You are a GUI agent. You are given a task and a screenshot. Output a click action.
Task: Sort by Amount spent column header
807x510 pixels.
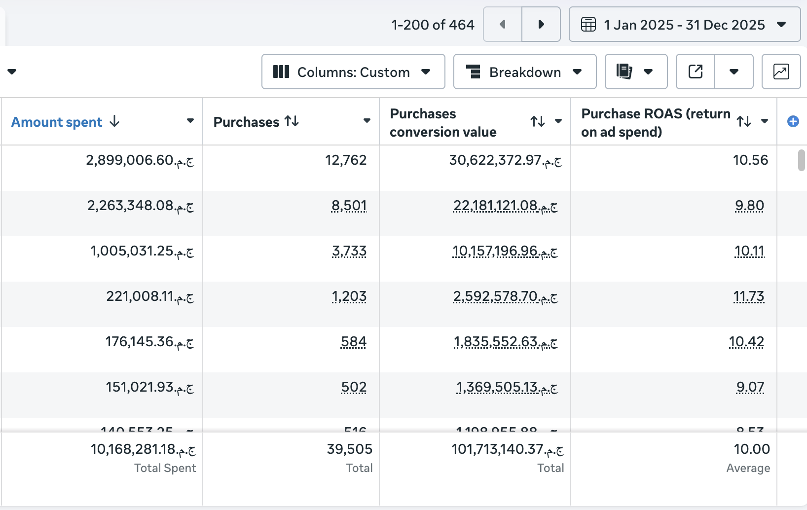coord(57,122)
